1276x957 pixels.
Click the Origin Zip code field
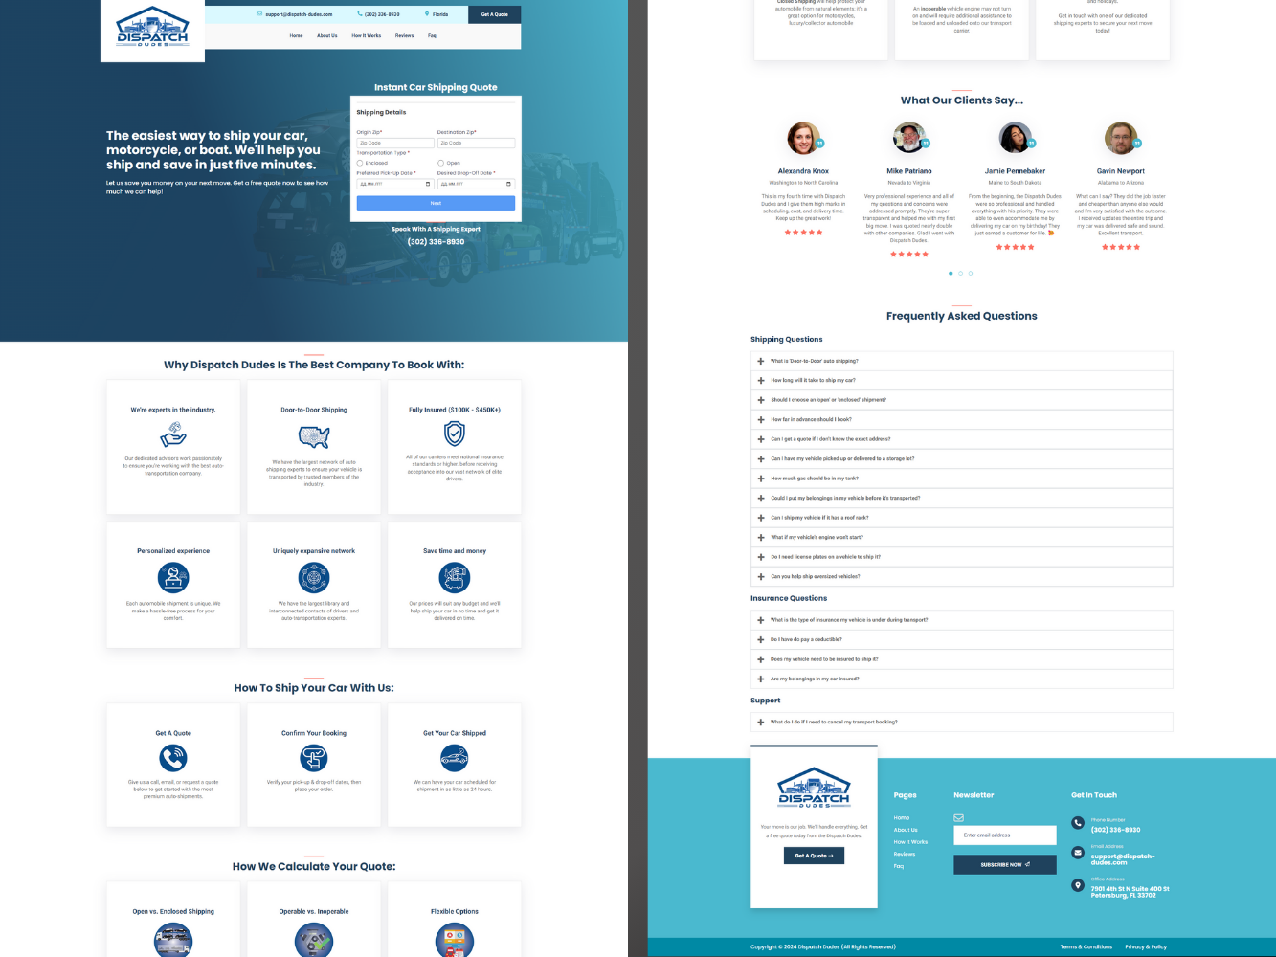coord(395,143)
